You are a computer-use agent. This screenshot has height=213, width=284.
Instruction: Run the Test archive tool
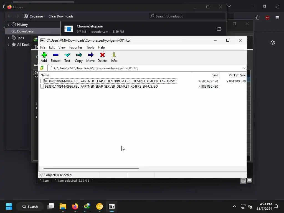point(67,57)
